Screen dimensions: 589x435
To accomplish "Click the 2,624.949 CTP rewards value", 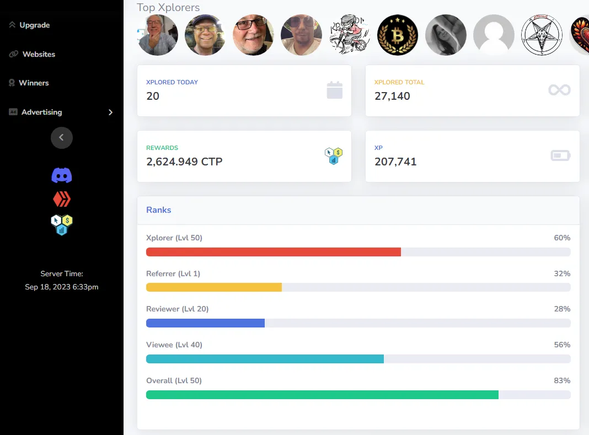I will (x=184, y=162).
